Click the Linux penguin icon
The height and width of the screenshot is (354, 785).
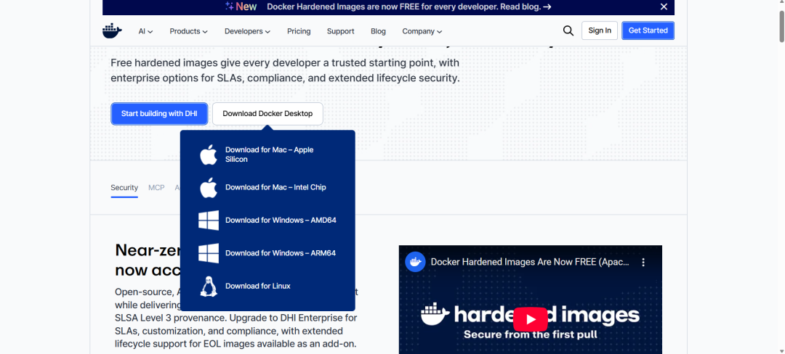click(209, 287)
